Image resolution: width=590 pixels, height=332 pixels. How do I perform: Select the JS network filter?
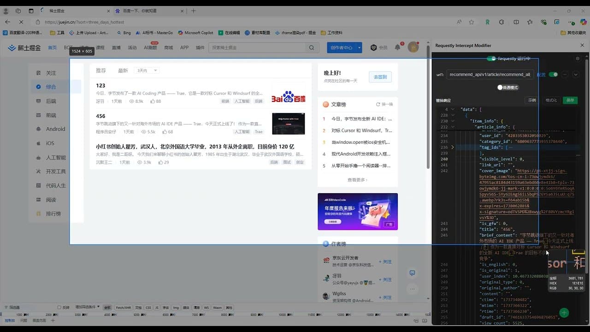(157, 307)
